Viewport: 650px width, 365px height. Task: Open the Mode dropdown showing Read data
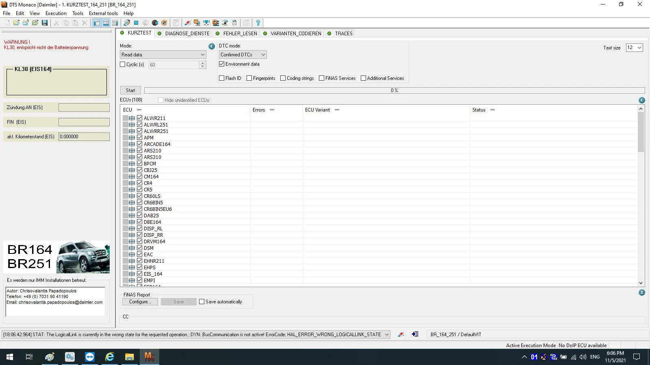click(x=163, y=55)
